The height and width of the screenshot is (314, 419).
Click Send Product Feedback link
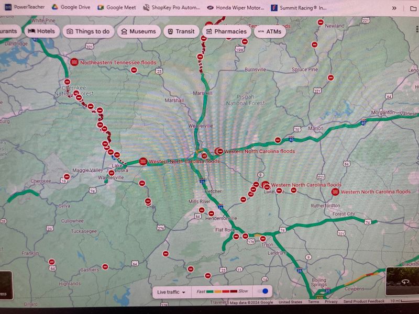click(x=364, y=301)
